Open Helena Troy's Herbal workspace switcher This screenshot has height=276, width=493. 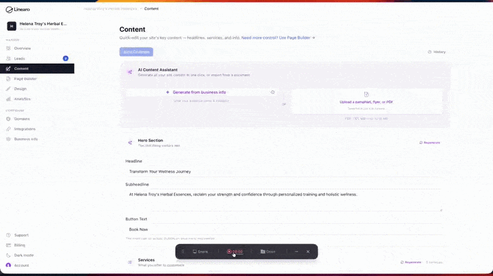click(x=37, y=26)
